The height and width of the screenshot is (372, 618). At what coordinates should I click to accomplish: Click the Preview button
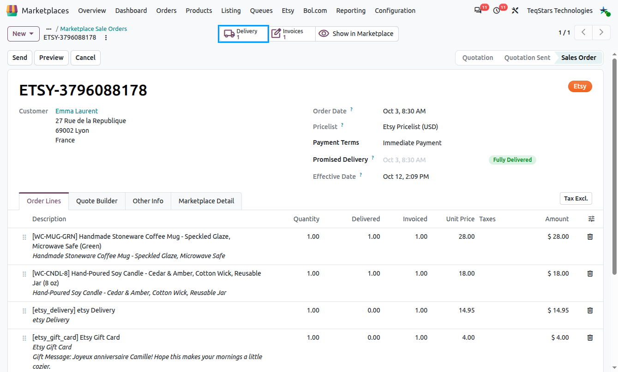pyautogui.click(x=51, y=58)
